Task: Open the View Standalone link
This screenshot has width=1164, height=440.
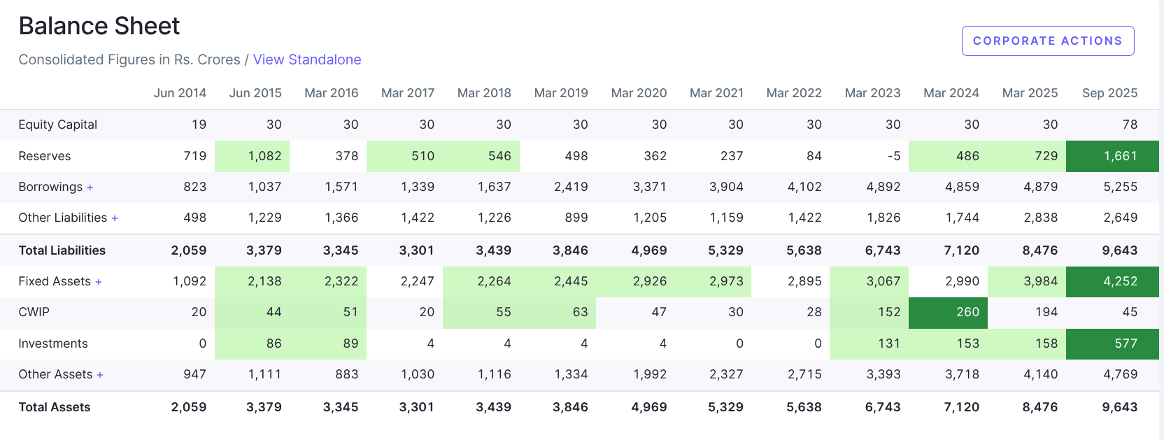Action: click(x=306, y=59)
